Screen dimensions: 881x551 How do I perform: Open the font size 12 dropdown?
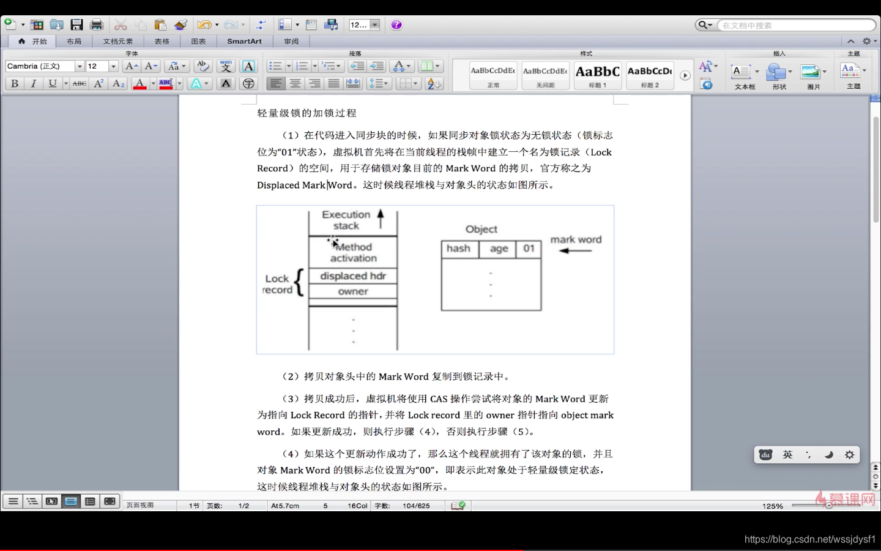click(113, 66)
